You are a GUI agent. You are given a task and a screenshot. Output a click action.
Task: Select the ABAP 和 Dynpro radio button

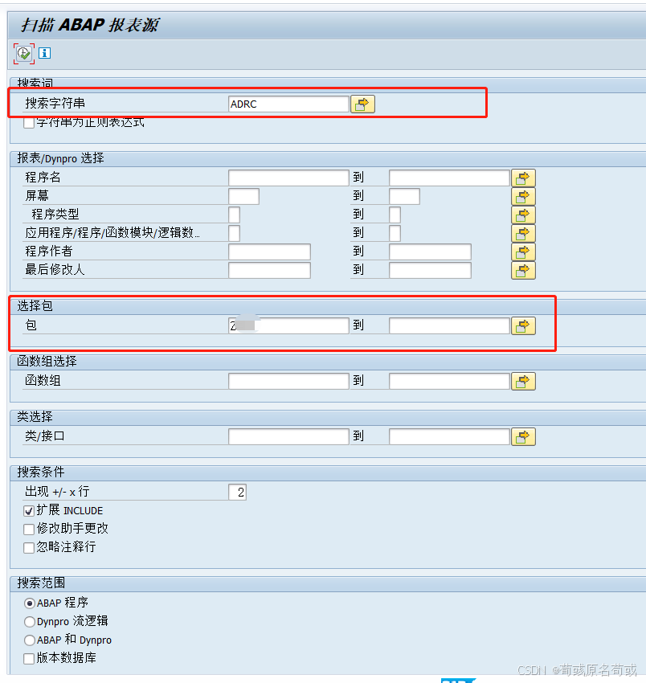[x=30, y=640]
